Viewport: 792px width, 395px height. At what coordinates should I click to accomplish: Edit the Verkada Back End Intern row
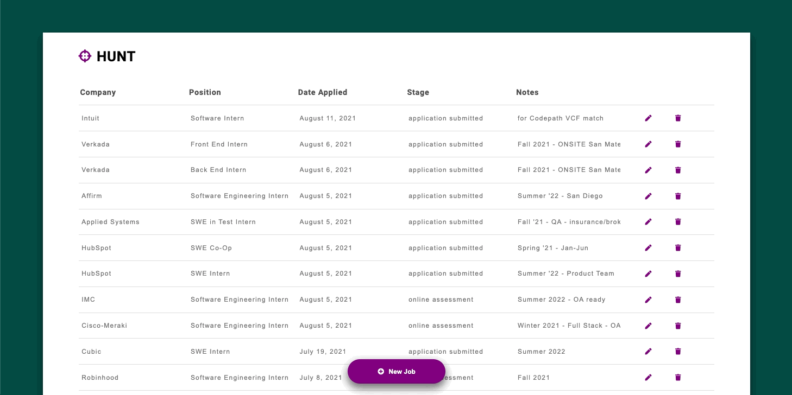tap(648, 170)
